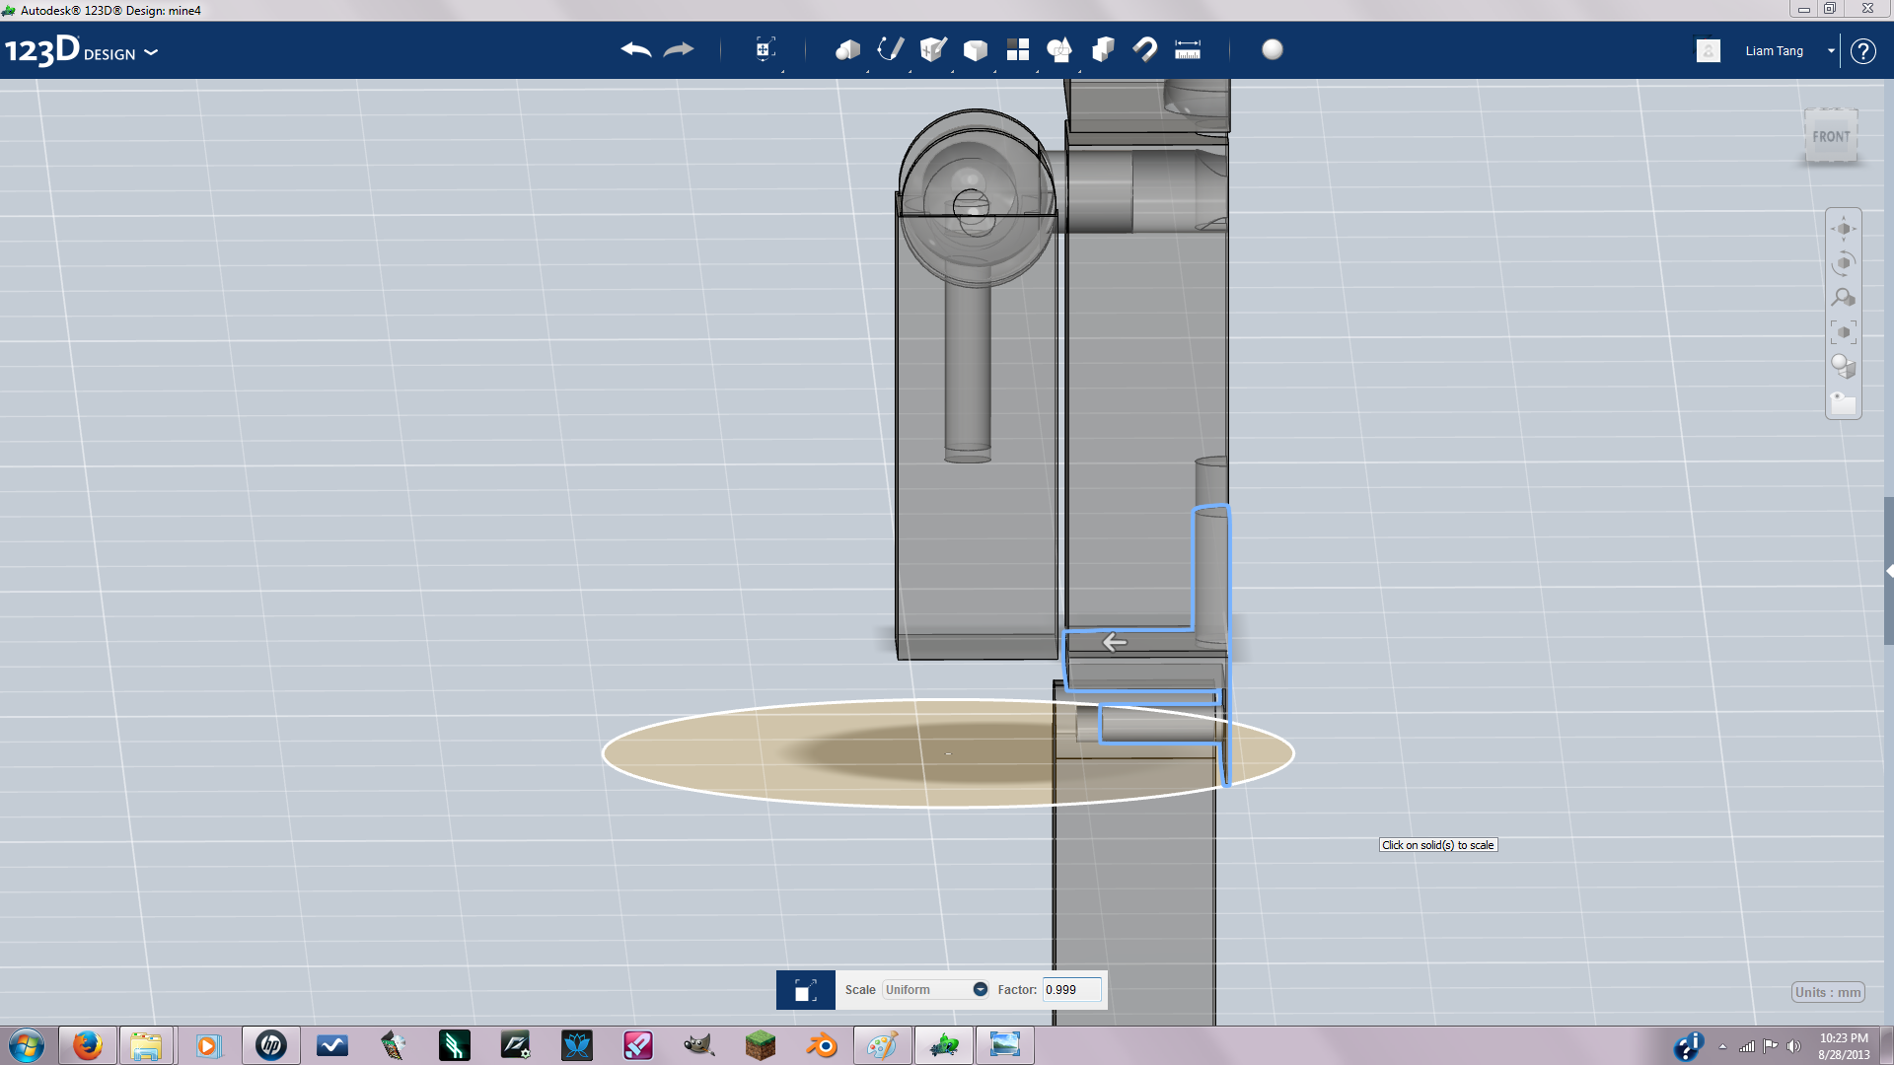Click the Redo arrow in toolbar

tap(679, 49)
